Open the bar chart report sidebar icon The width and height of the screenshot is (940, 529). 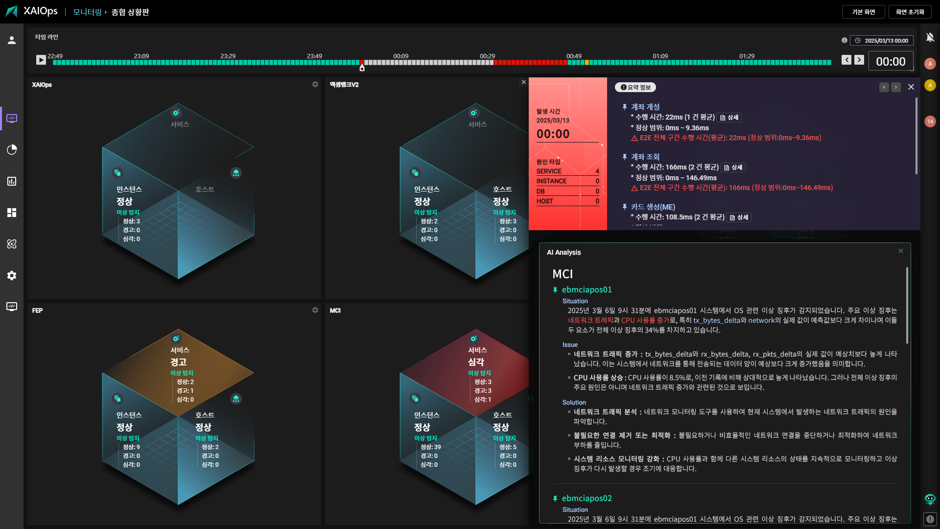click(x=12, y=181)
